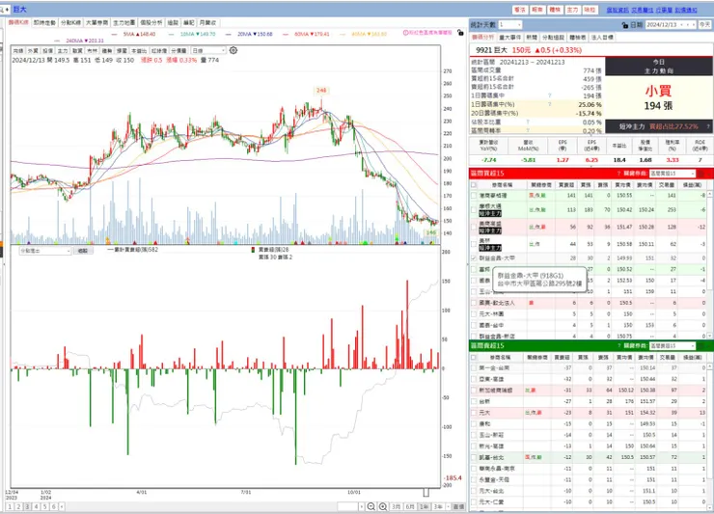Uncheck the 群益金鼎-大甲 row checkbox
Screen dimensions: 714x514
pos(474,258)
